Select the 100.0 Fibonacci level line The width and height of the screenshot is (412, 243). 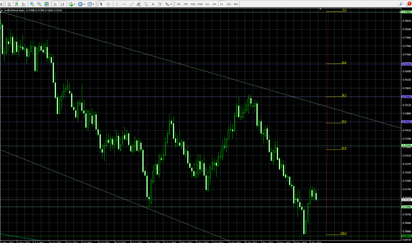(336, 234)
